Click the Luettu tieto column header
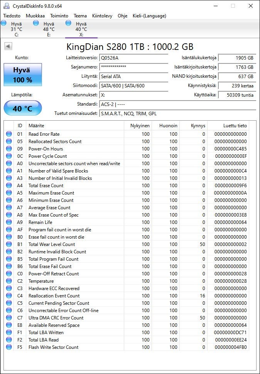Image resolution: width=260 pixels, height=374 pixels. tap(228, 126)
